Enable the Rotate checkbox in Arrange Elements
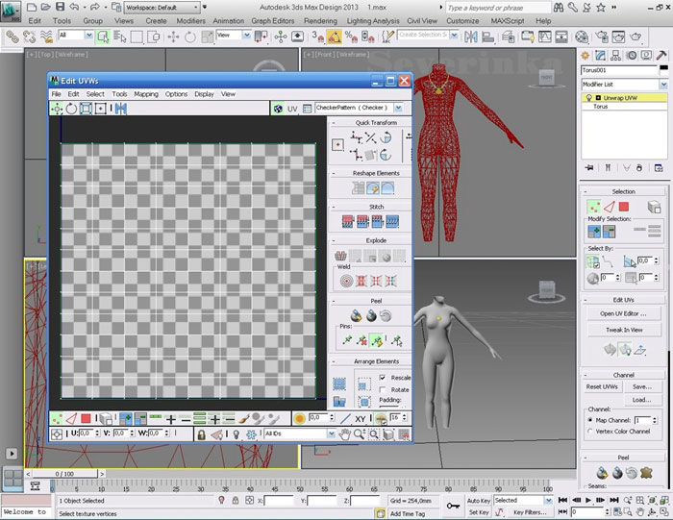 tap(383, 389)
